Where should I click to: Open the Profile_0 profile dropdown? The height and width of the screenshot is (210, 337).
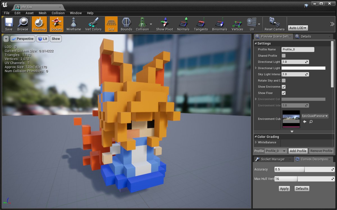(276, 151)
